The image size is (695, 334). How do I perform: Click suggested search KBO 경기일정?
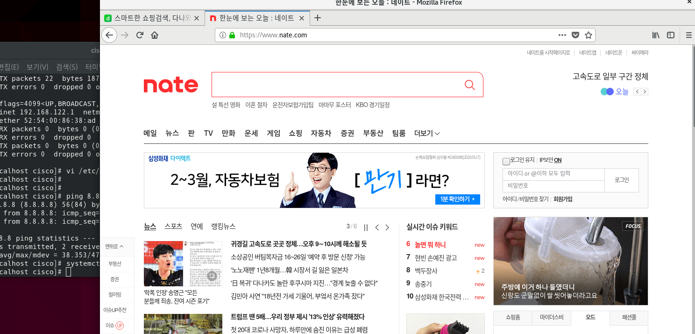373,105
